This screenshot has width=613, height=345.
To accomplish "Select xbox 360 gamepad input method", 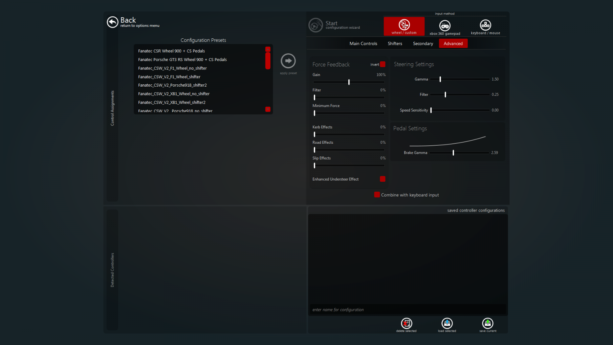I will (x=445, y=28).
